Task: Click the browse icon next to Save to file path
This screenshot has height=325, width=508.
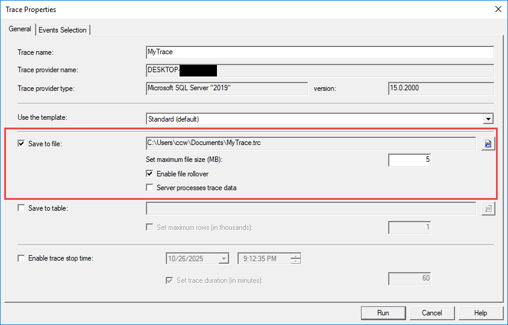Action: point(488,143)
